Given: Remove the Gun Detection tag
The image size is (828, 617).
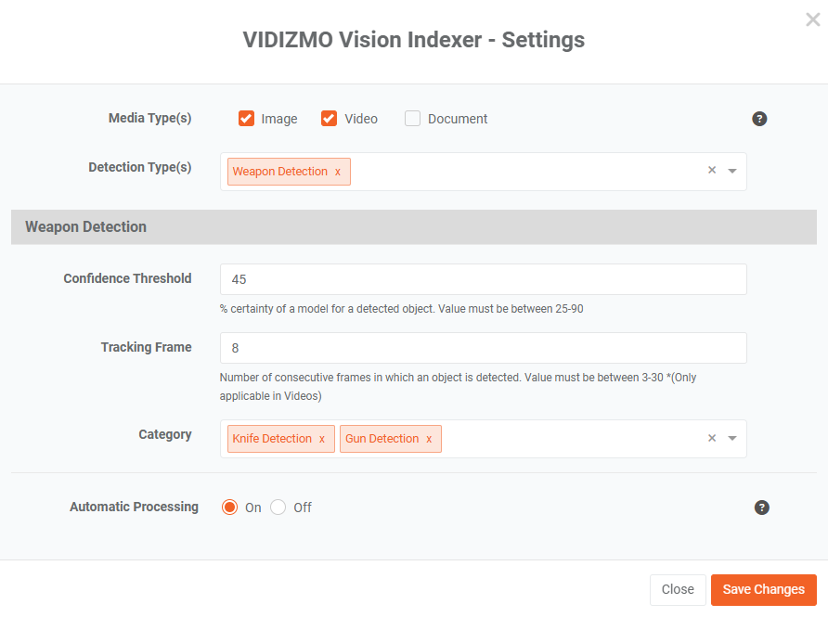Looking at the screenshot, I should point(429,439).
